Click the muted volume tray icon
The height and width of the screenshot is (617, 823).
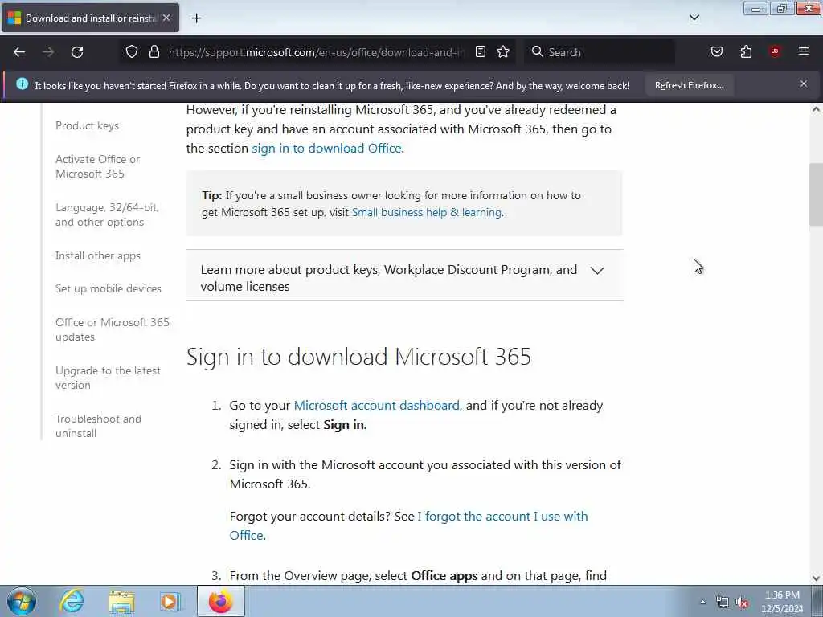coord(742,603)
